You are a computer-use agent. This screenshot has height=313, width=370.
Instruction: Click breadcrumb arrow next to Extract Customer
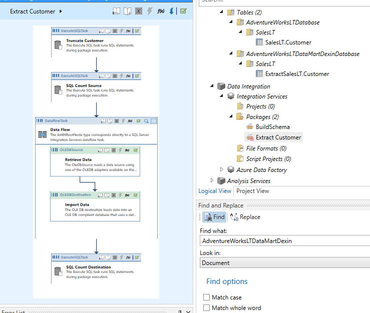pos(61,11)
